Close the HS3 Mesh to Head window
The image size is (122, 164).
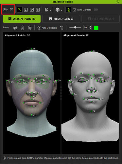[118, 2]
